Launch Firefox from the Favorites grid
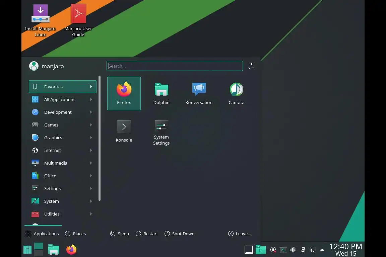386x257 pixels. coord(124,93)
